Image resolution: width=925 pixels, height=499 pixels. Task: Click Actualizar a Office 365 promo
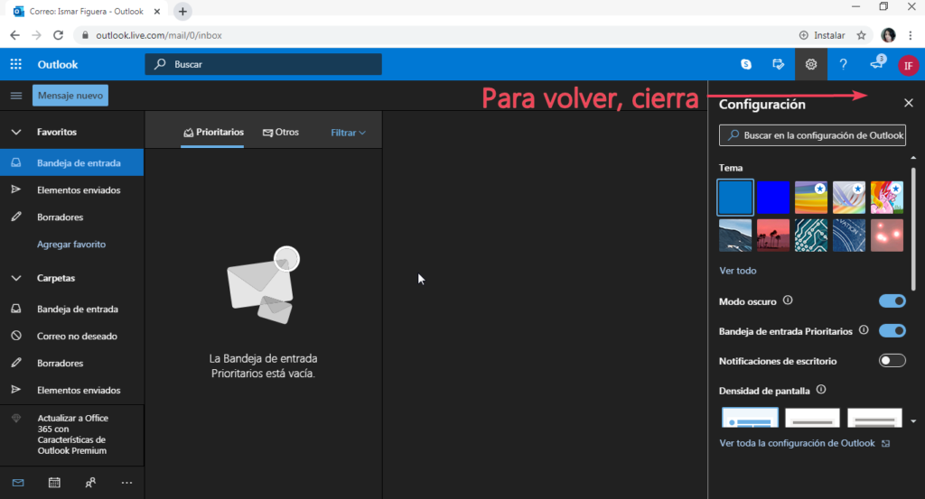point(72,434)
